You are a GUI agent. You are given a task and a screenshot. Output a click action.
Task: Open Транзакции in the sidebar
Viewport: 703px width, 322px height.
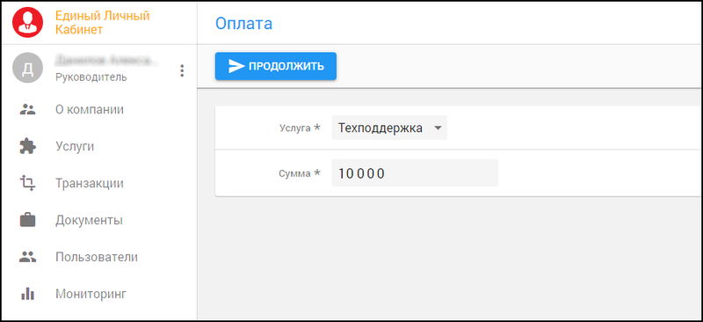click(x=90, y=183)
